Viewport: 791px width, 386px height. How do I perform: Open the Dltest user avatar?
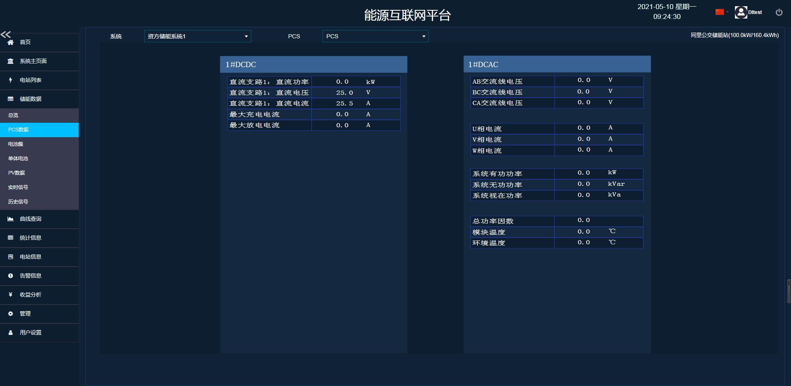click(x=741, y=12)
